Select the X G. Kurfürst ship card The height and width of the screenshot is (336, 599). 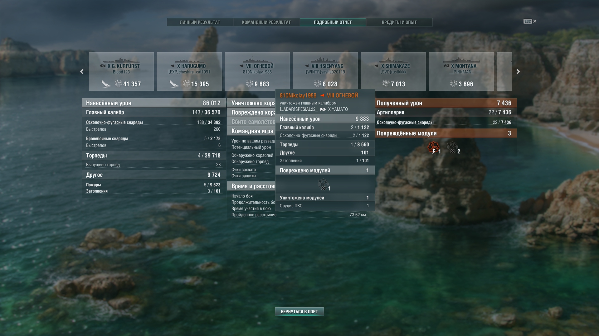pos(121,72)
